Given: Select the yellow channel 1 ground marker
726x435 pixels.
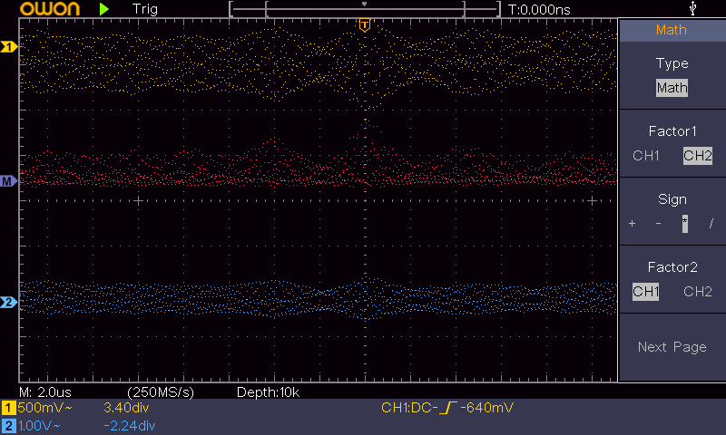Looking at the screenshot, I should pos(9,46).
